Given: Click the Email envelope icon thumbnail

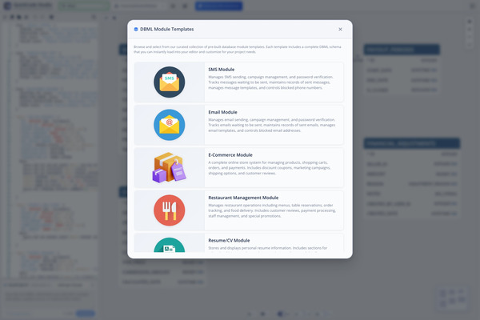Looking at the screenshot, I should pyautogui.click(x=170, y=125).
